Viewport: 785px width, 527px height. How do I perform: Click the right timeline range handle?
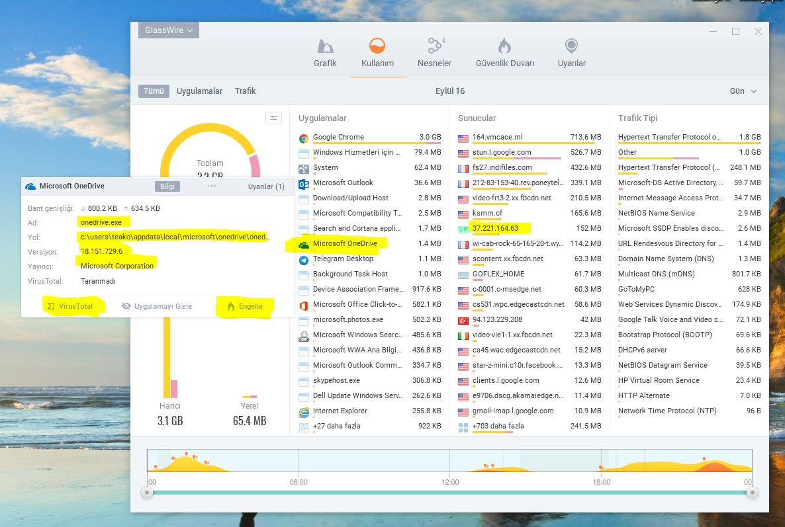coord(752,493)
